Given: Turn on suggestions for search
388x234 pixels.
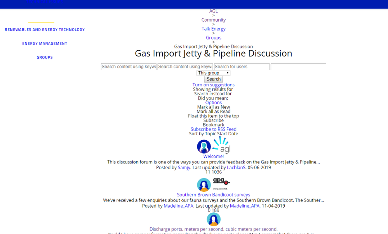Looking at the screenshot, I should pyautogui.click(x=213, y=85).
